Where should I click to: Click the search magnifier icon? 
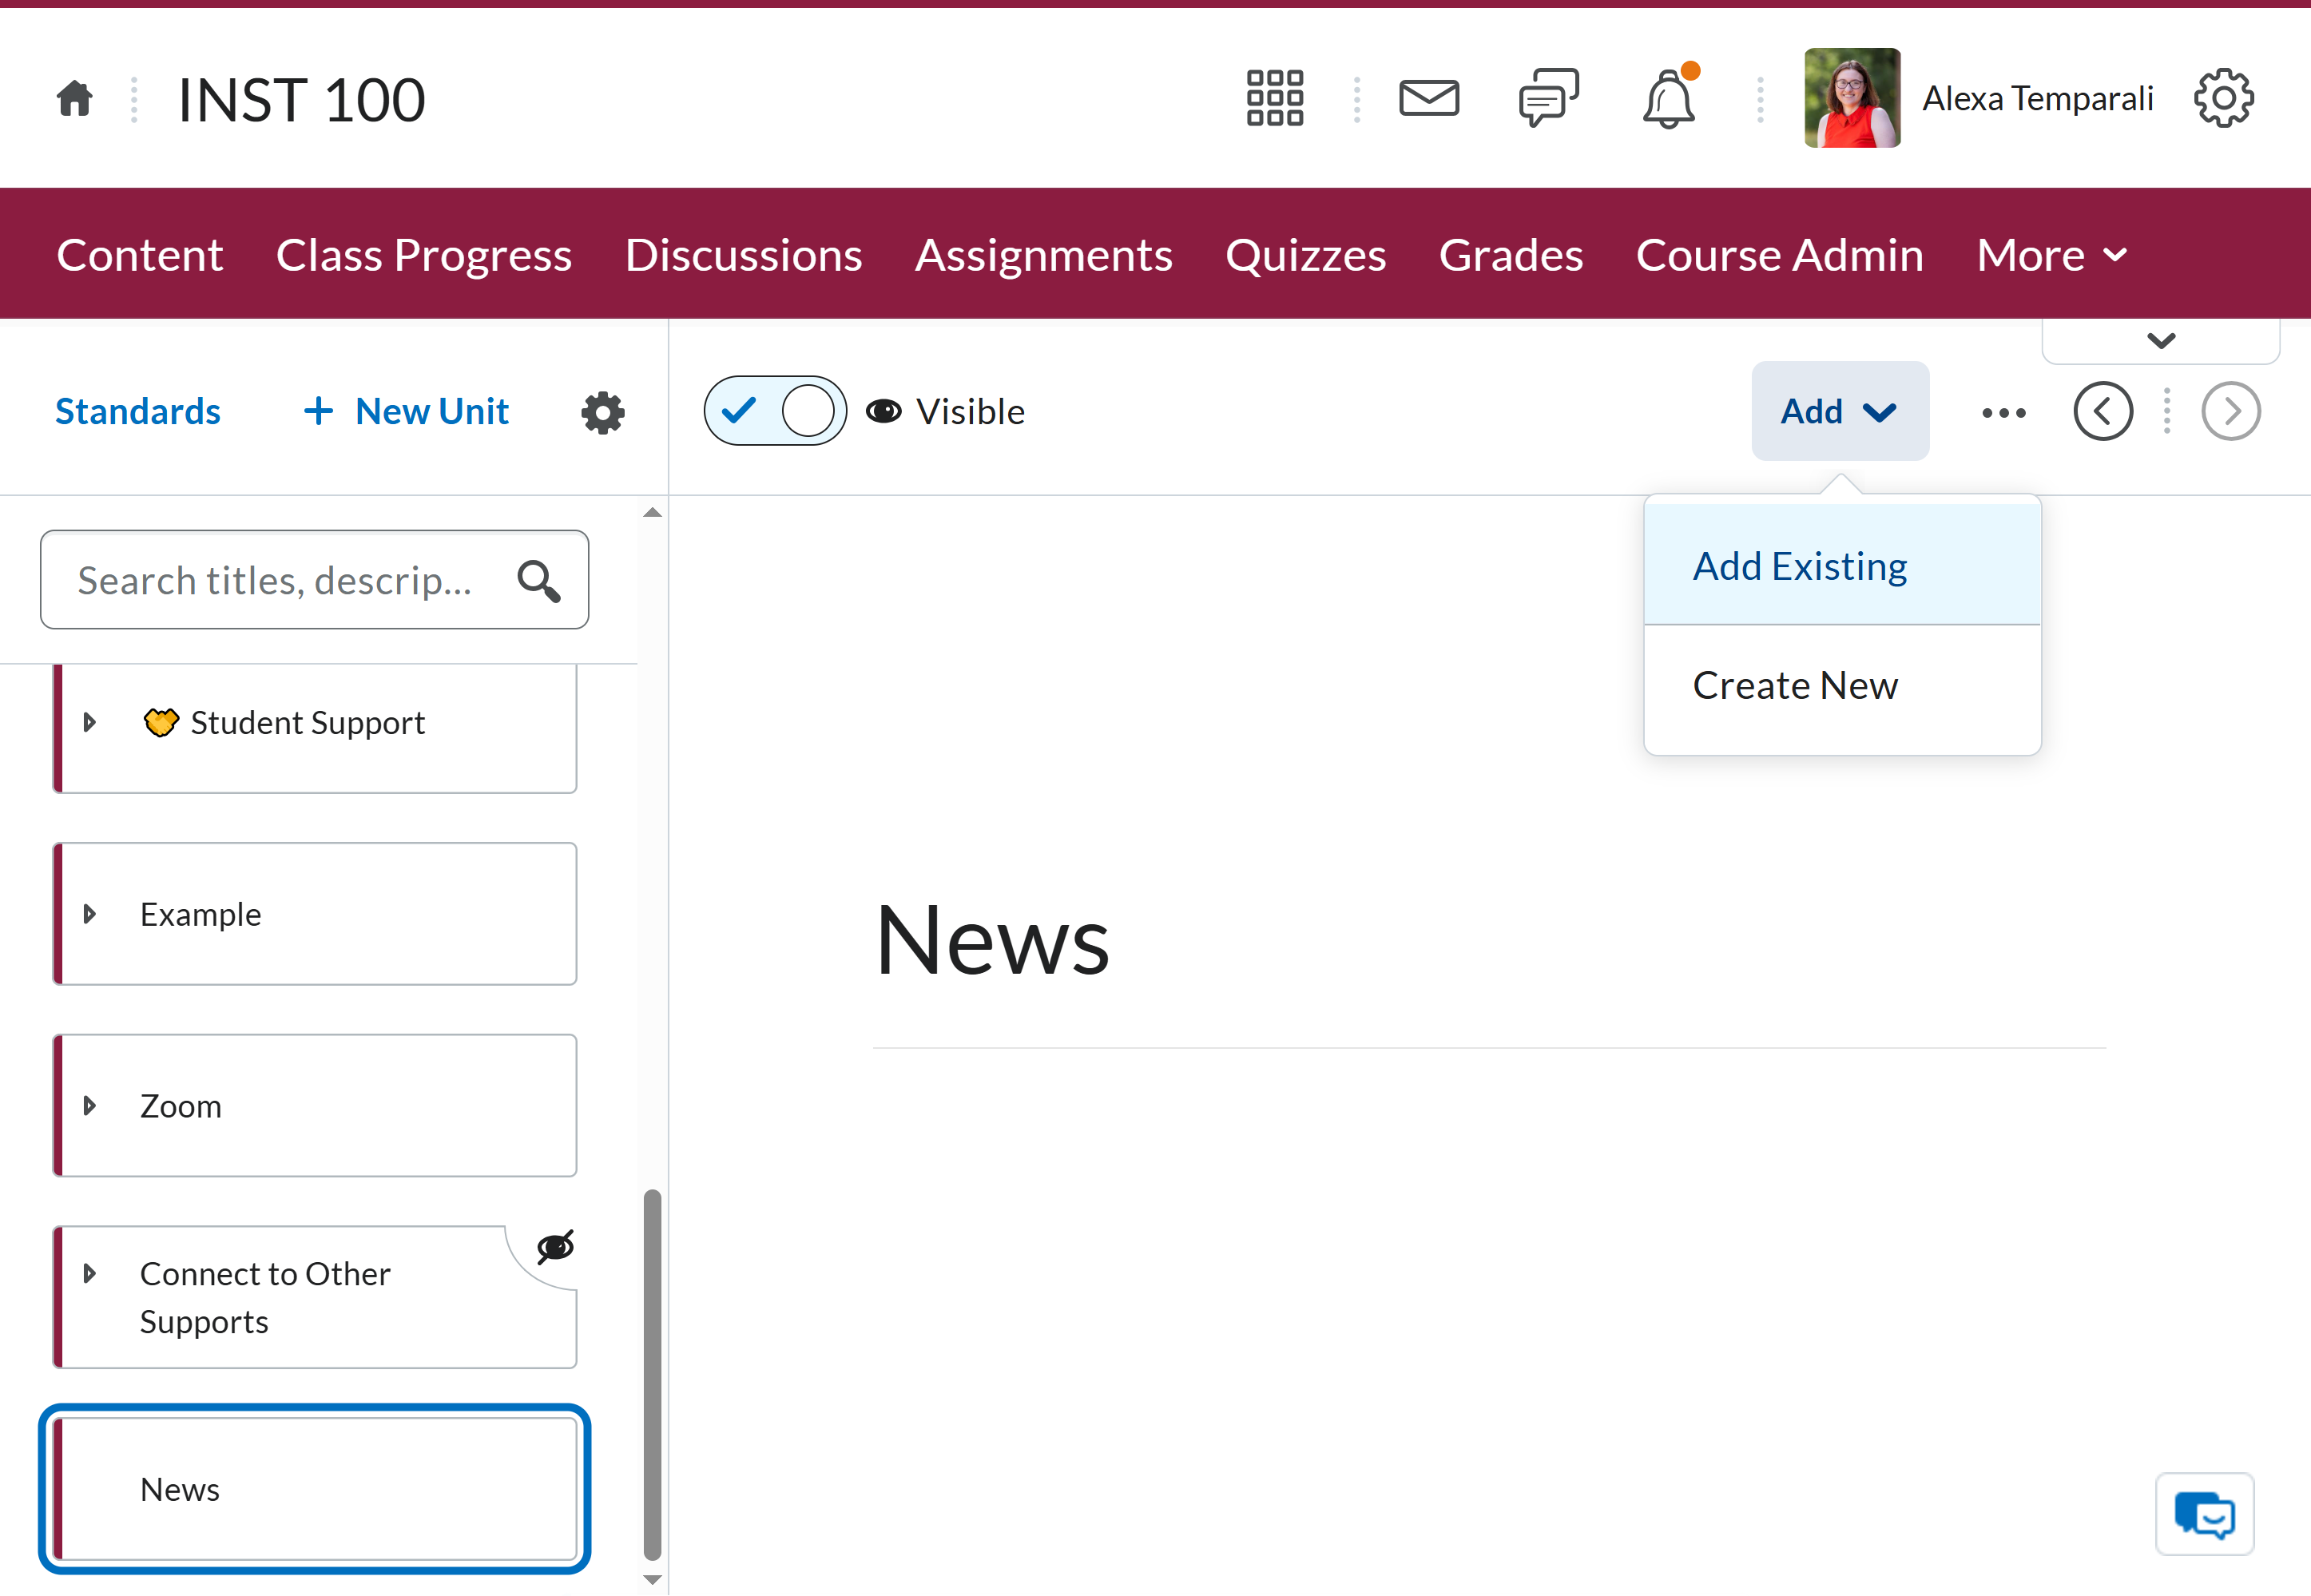pyautogui.click(x=539, y=580)
